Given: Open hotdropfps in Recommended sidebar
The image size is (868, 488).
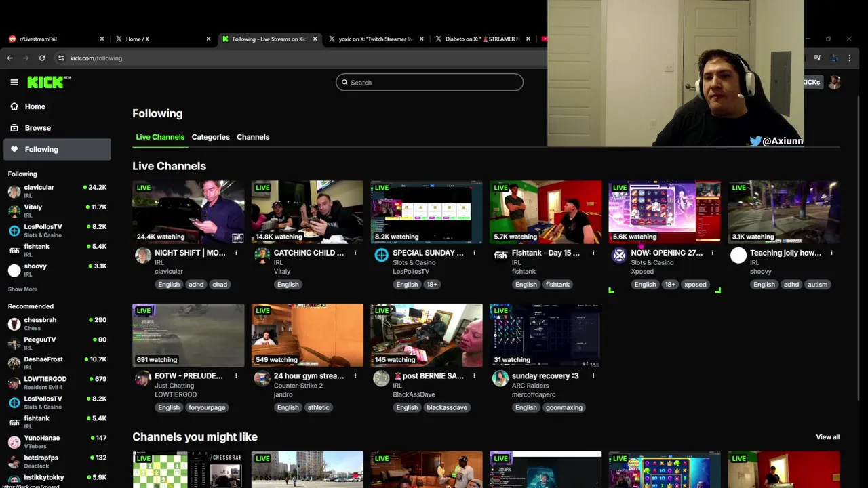Looking at the screenshot, I should click(57, 461).
